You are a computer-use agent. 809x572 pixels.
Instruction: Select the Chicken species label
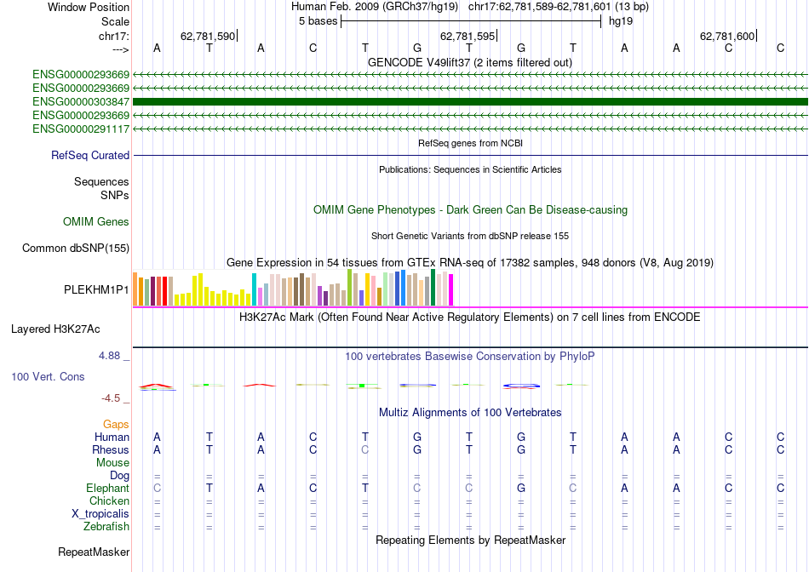(x=109, y=500)
